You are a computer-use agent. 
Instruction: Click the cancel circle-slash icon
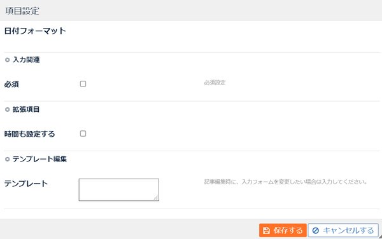(x=316, y=231)
